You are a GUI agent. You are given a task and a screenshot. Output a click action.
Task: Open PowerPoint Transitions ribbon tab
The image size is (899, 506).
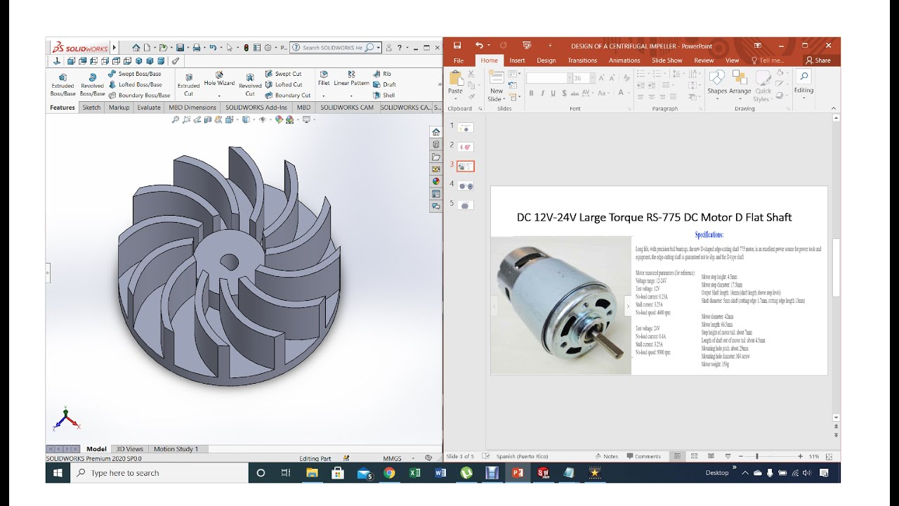click(582, 60)
